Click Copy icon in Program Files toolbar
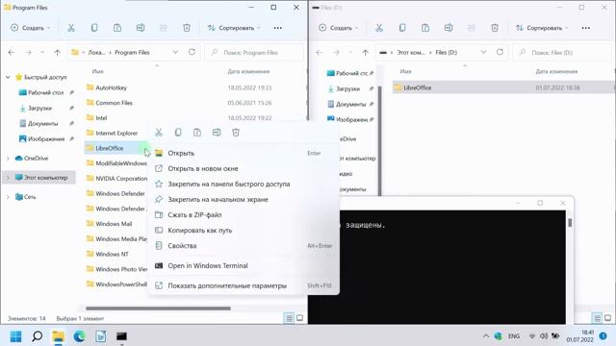The height and width of the screenshot is (346, 616). coord(94,28)
